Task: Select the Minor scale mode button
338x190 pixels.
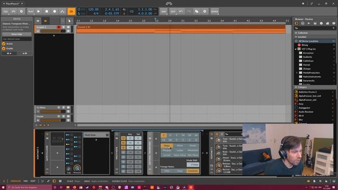Action: [180, 146]
